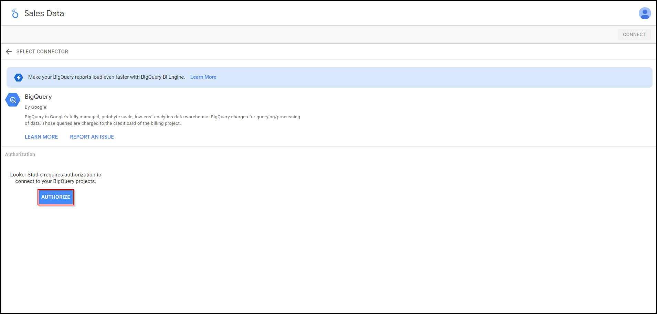Image resolution: width=657 pixels, height=314 pixels.
Task: Click the BI Engine lightning bolt icon
Action: [x=19, y=77]
